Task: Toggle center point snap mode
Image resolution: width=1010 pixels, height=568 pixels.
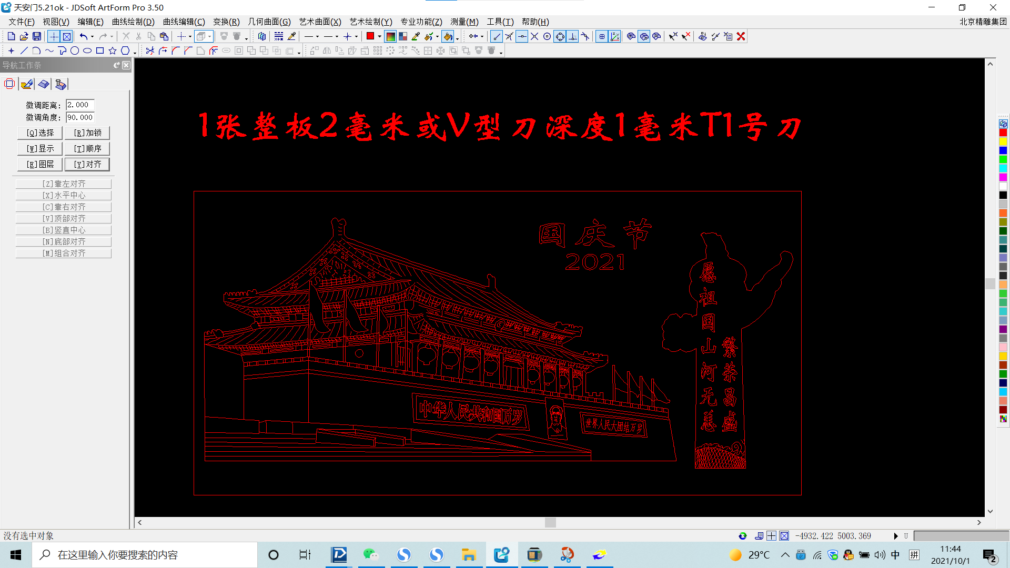Action: coord(547,36)
